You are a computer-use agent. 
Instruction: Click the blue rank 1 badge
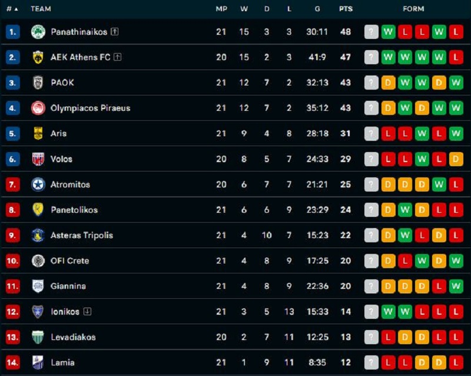pos(13,32)
